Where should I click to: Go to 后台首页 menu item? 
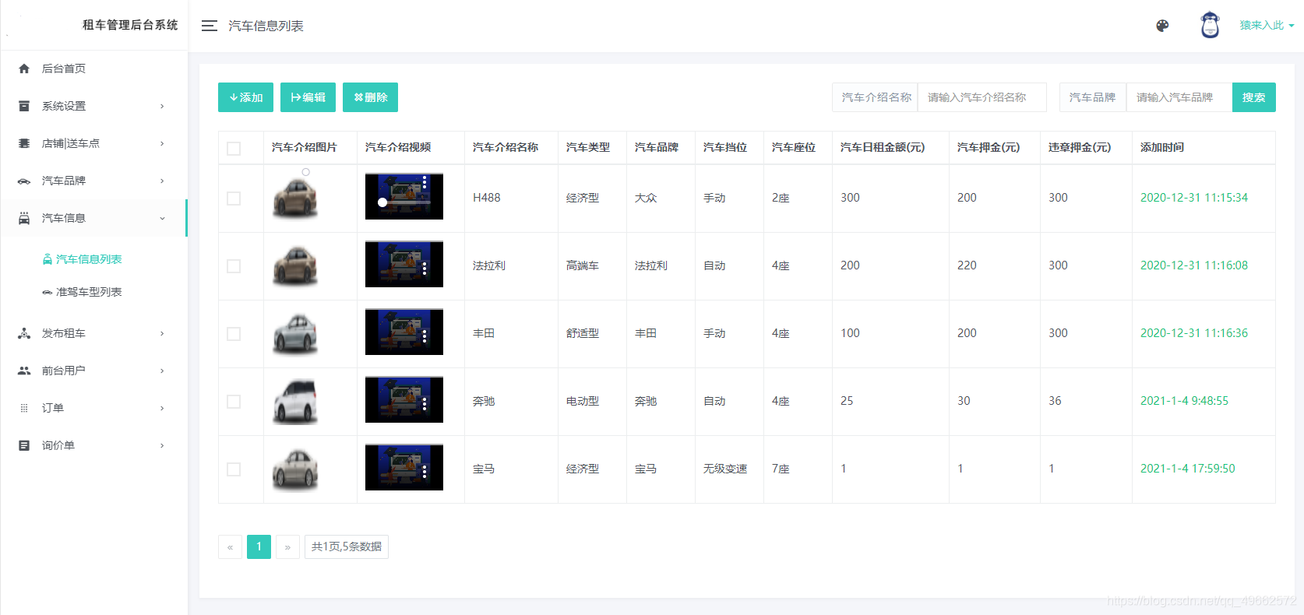pos(93,69)
